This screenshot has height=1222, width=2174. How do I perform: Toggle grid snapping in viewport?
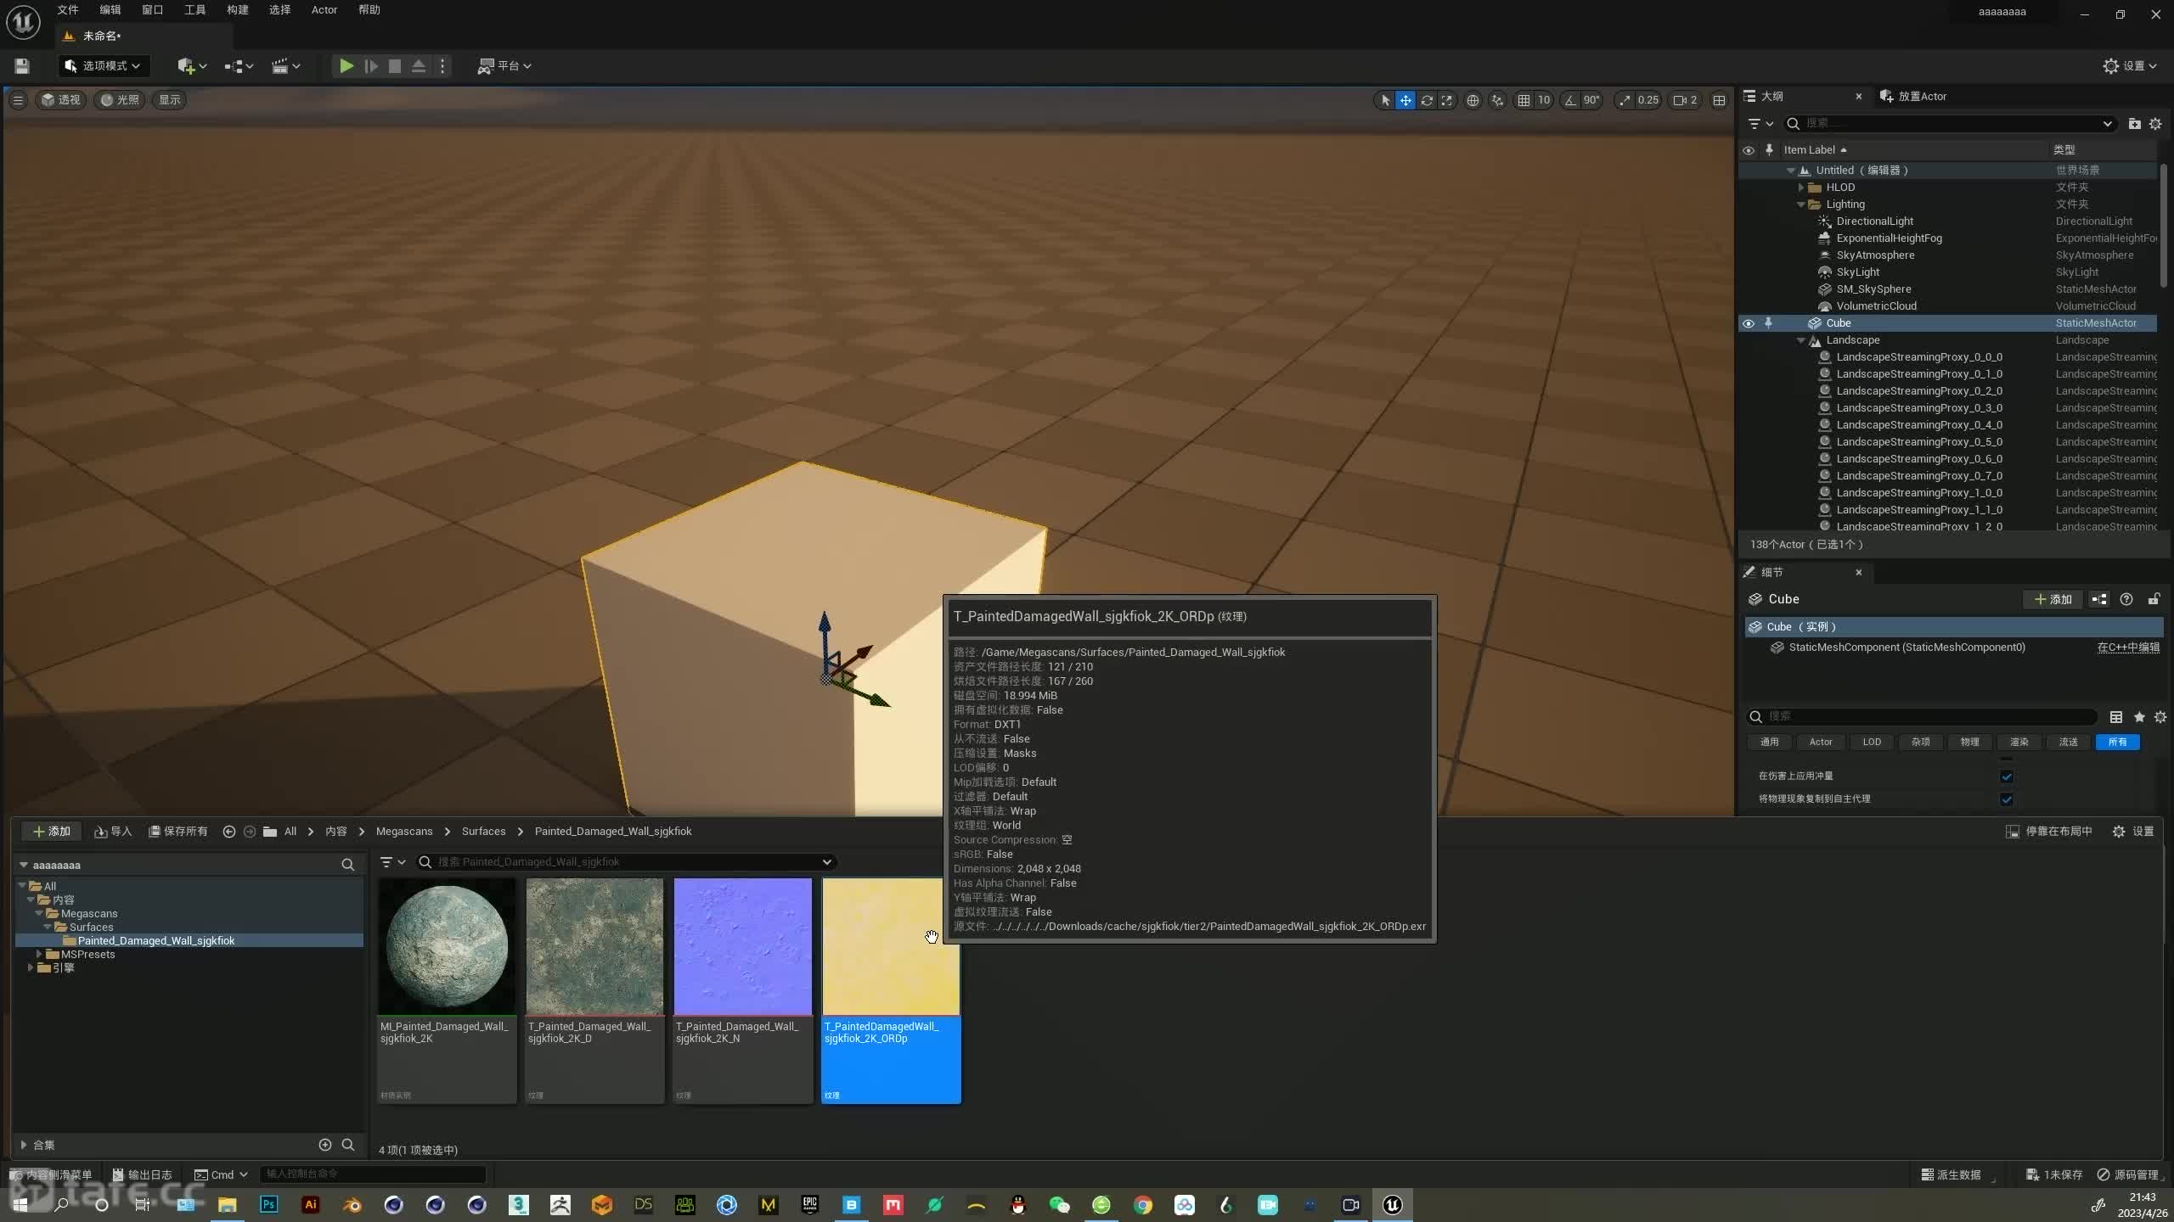coord(1524,100)
